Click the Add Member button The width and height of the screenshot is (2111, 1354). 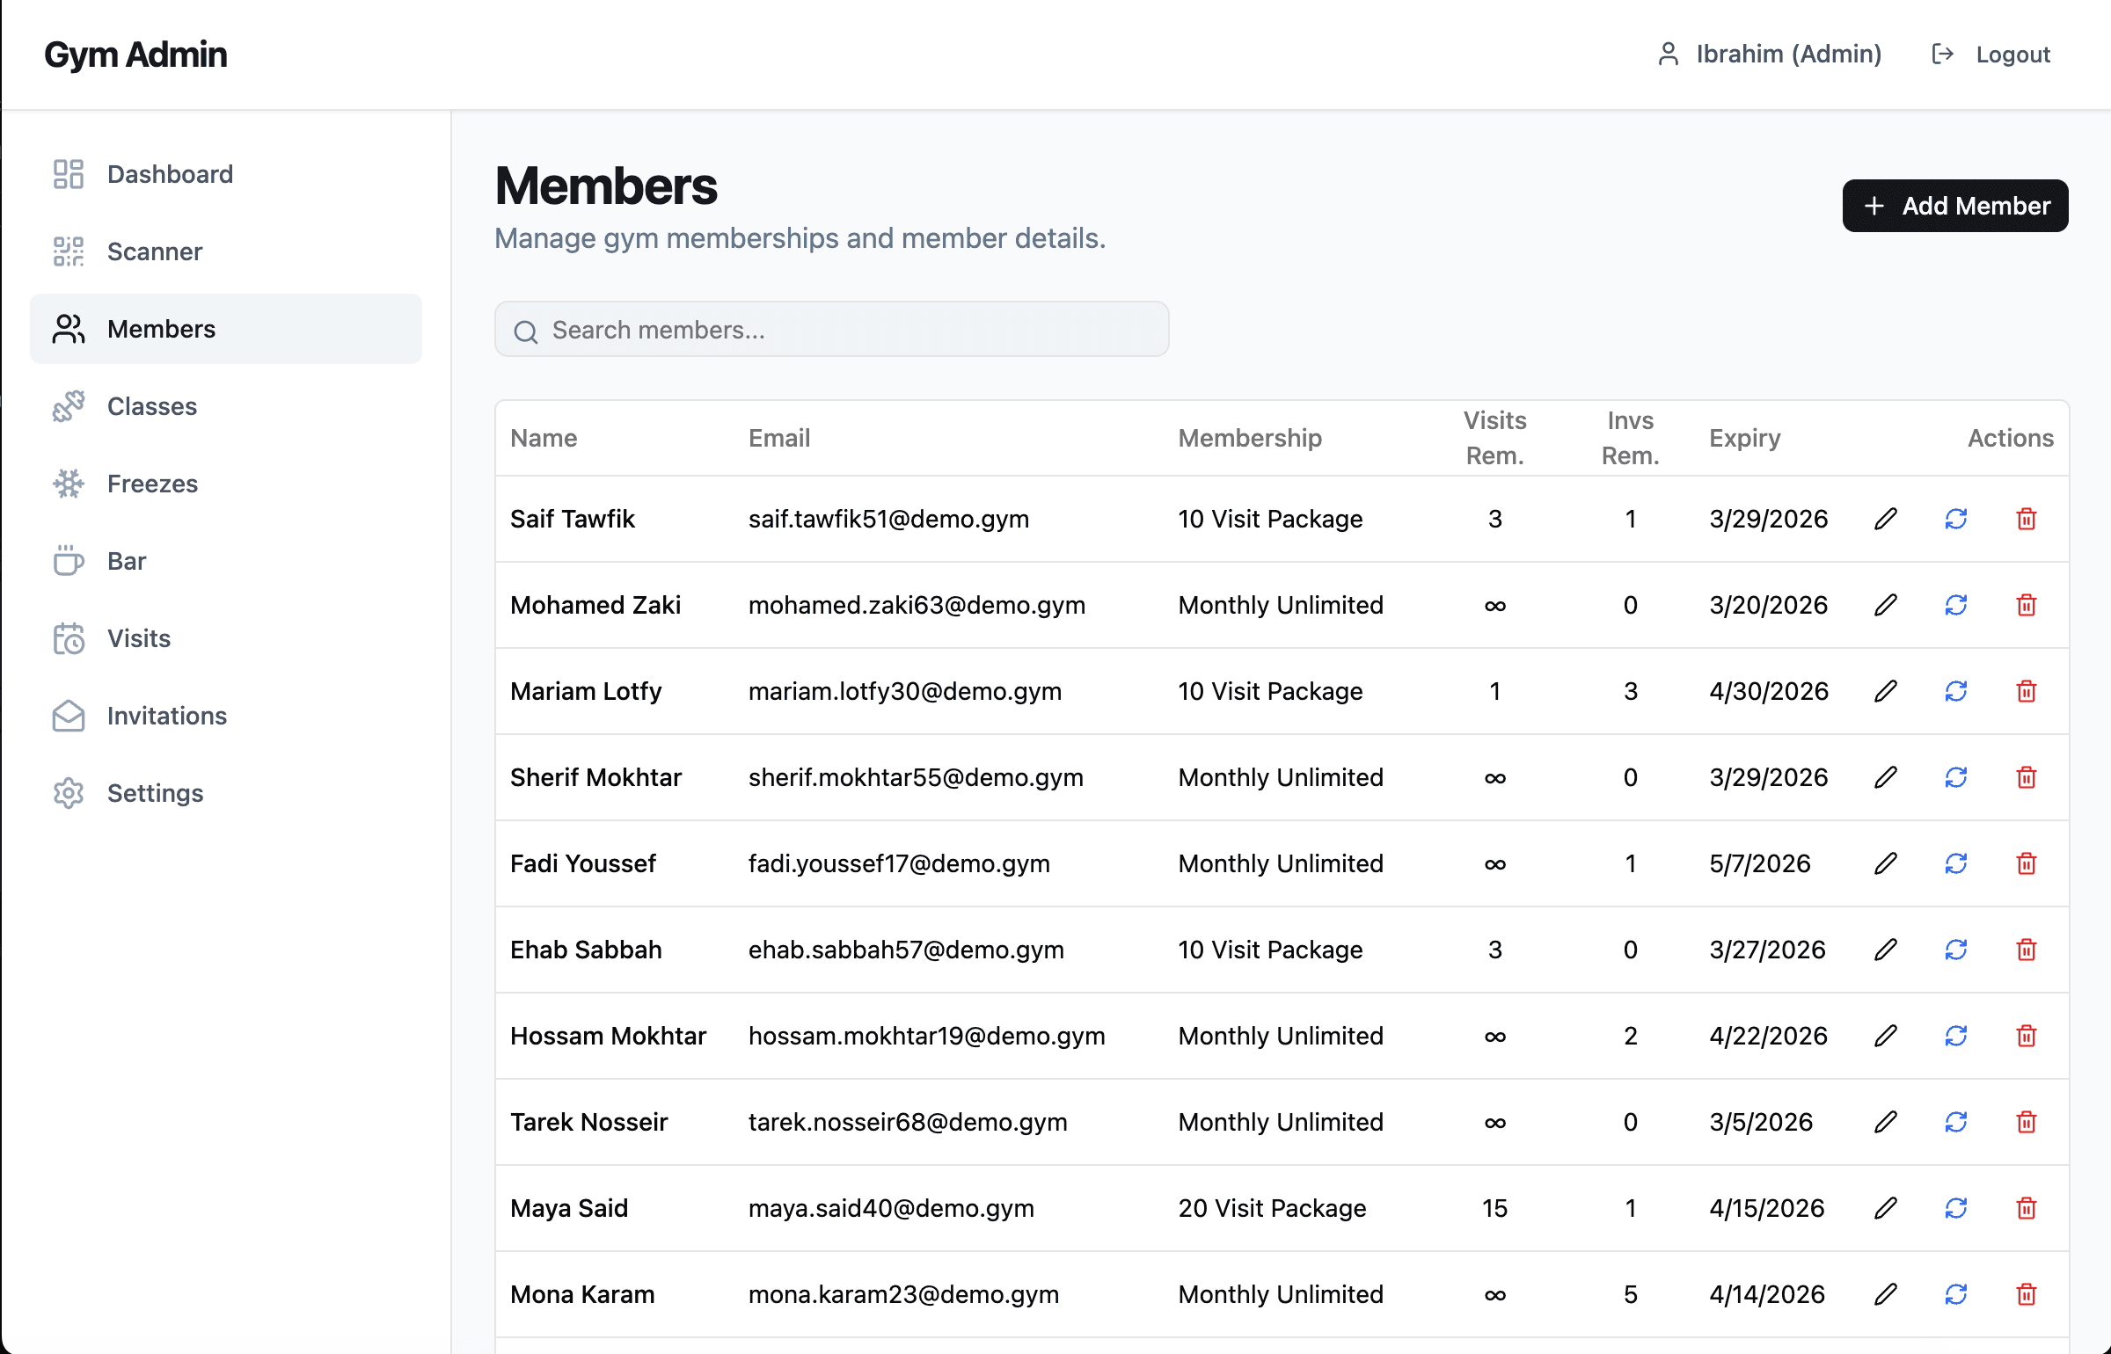(x=1955, y=206)
